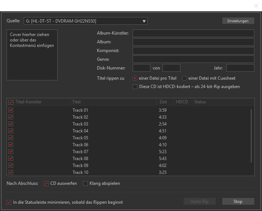Select 'einer Datei pro Titel' radio

pyautogui.click(x=135, y=78)
